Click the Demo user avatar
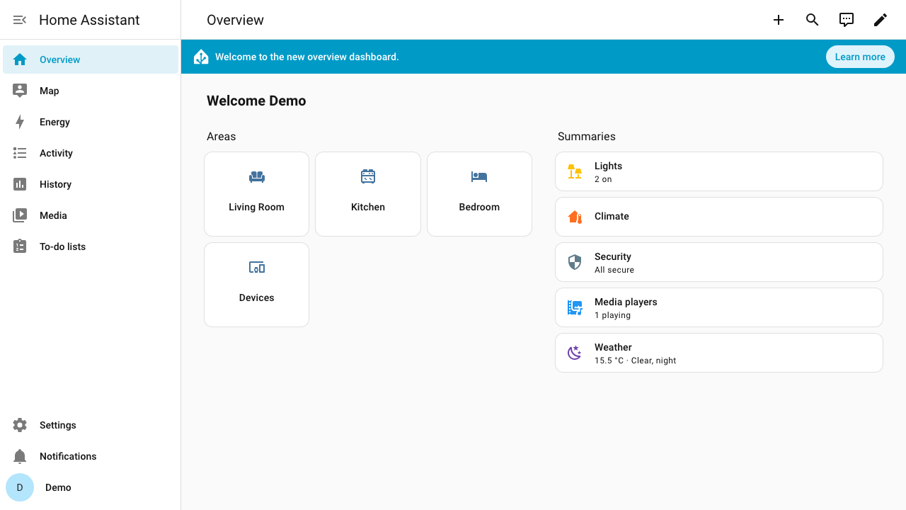This screenshot has height=510, width=906. click(x=20, y=487)
